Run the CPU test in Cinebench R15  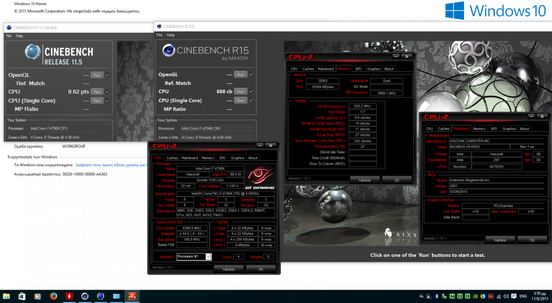pos(240,91)
